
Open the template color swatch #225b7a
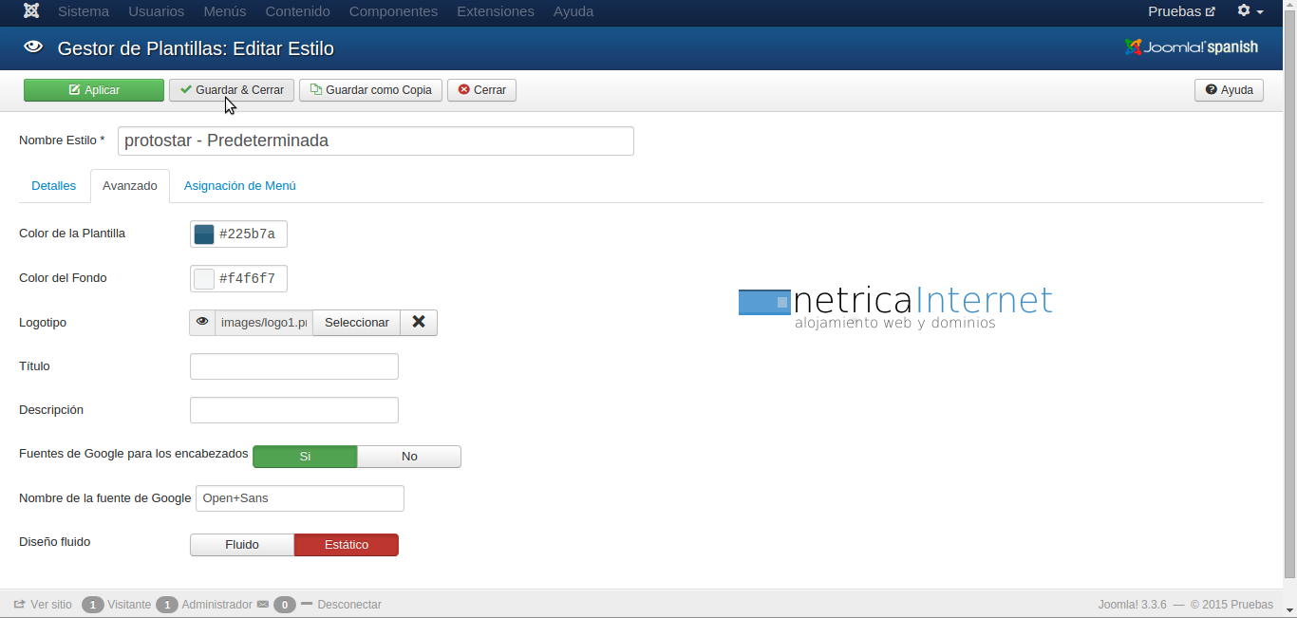204,234
